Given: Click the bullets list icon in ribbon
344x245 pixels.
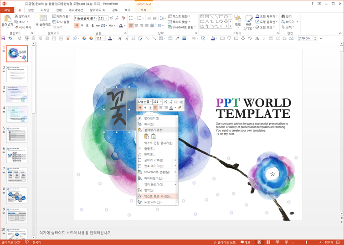Looking at the screenshot, I should tap(131, 18).
